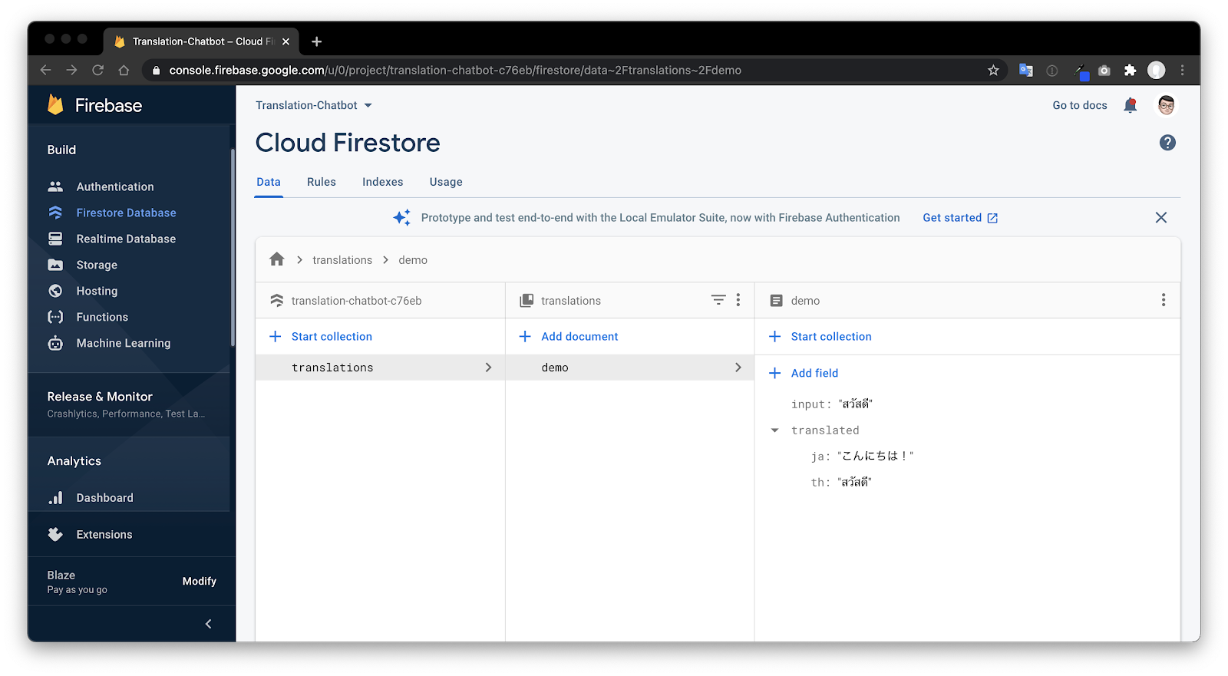Expand translations collection row arrow
This screenshot has width=1228, height=676.
[488, 368]
